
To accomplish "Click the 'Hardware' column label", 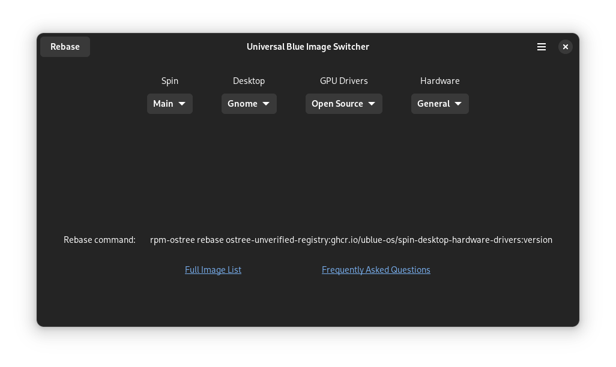I will 440,81.
